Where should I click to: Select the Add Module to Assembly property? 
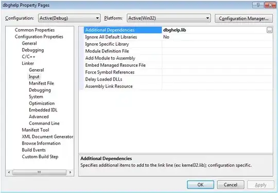point(123,58)
